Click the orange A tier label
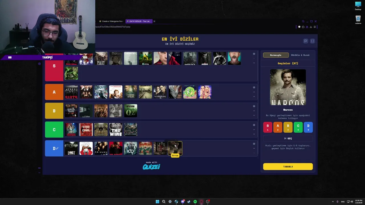 click(54, 92)
